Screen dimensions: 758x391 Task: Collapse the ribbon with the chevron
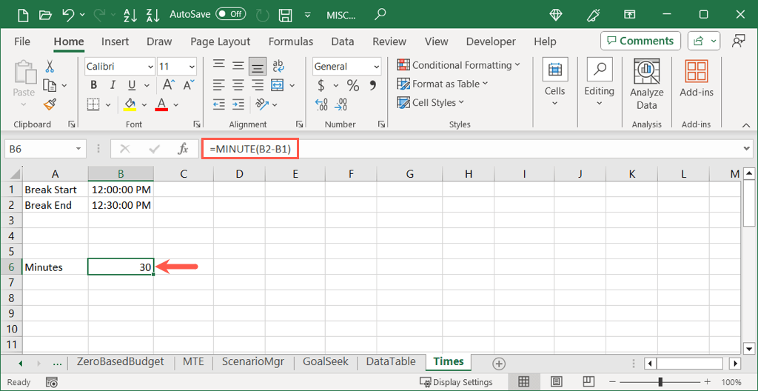click(x=746, y=125)
